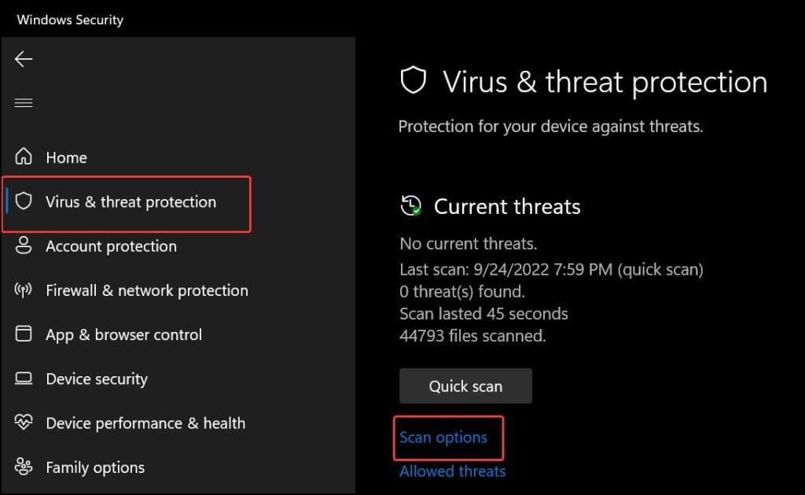Select the Device performance & health heart icon
Screen dimensions: 805x495
click(22, 423)
